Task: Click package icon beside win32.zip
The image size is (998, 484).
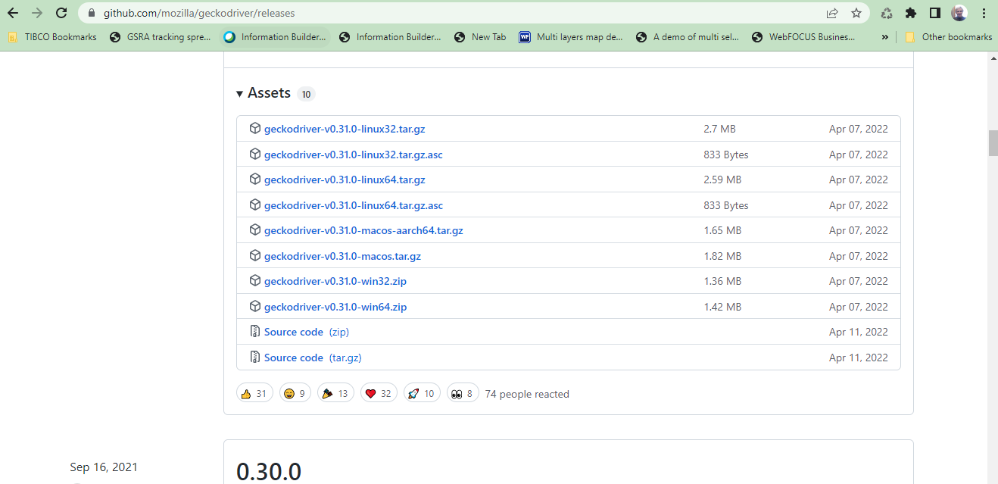Action: (255, 281)
